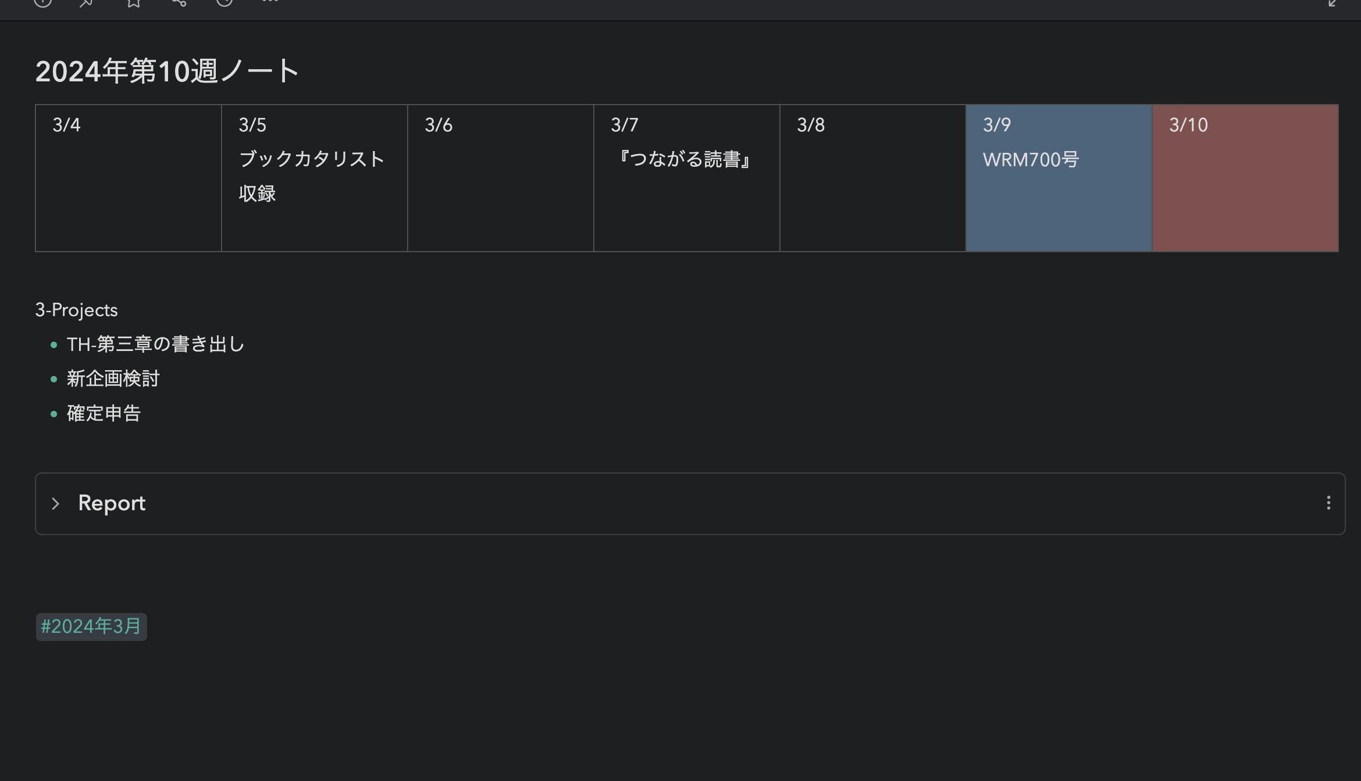1361x781 pixels.
Task: Select the red 3/10 highlighted cell
Action: (x=1244, y=177)
